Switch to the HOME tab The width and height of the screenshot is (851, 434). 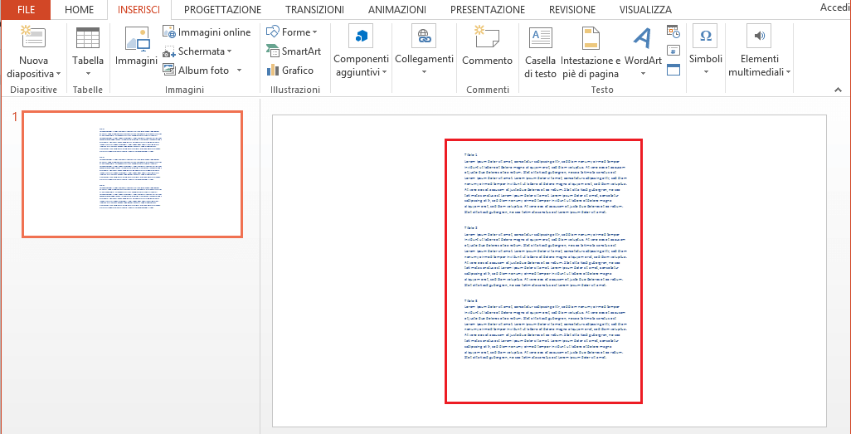click(x=80, y=9)
